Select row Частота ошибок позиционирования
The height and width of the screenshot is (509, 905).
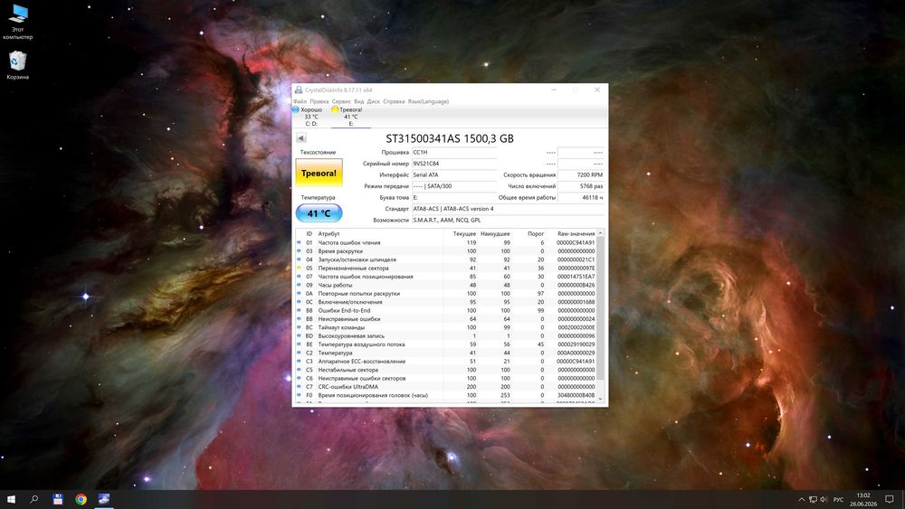[x=445, y=276]
